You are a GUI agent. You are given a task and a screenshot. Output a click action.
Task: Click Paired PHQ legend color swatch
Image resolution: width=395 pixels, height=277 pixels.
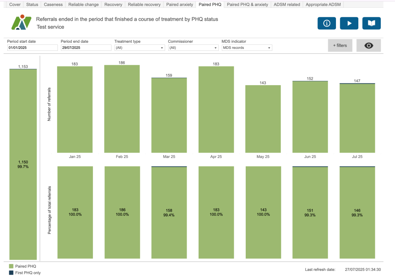click(11, 266)
